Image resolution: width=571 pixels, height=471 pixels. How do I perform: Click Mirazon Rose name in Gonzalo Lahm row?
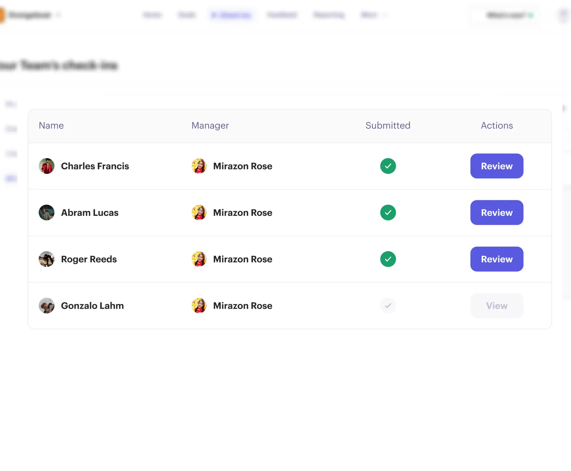click(243, 306)
